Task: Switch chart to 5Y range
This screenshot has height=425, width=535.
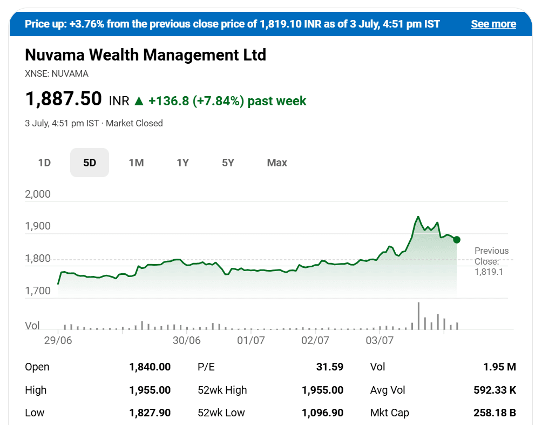Action: click(228, 163)
